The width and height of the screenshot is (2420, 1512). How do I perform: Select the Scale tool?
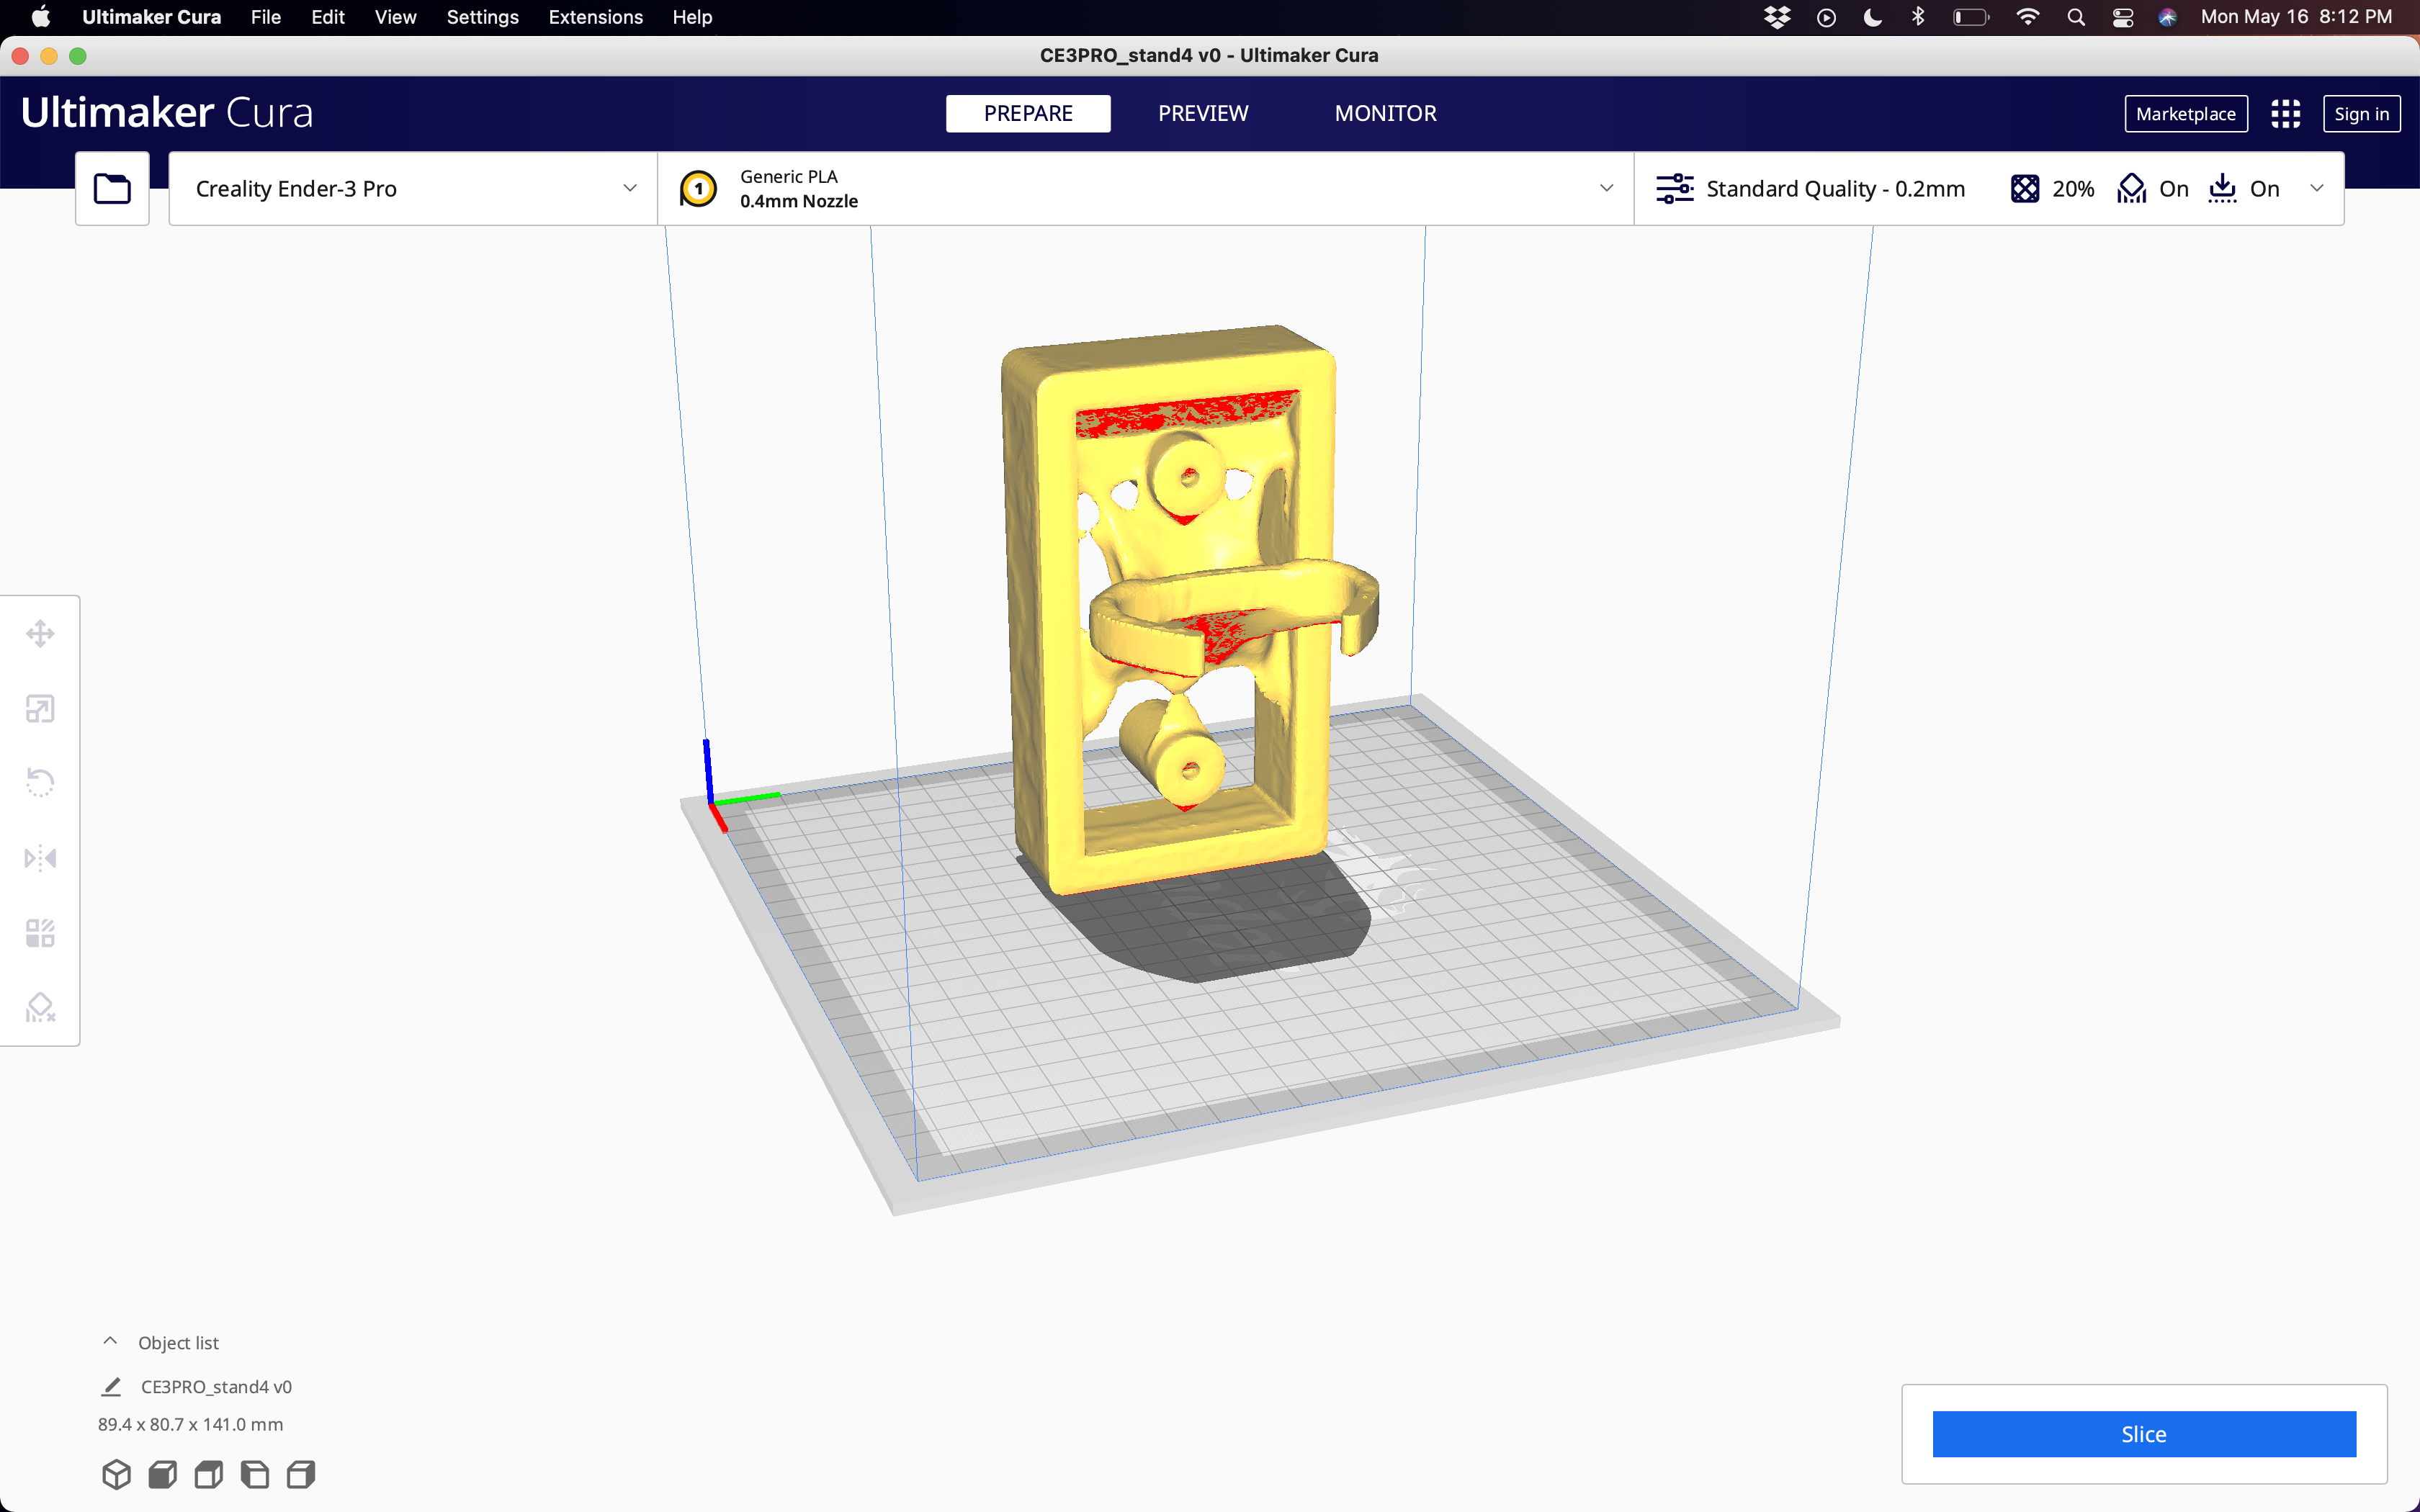(40, 708)
